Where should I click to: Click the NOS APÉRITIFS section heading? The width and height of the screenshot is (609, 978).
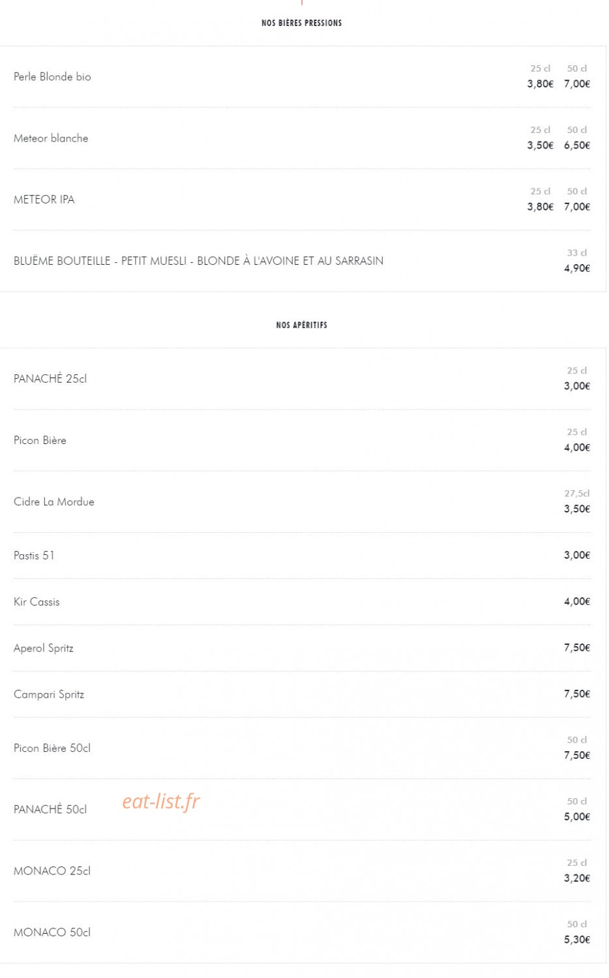click(302, 325)
